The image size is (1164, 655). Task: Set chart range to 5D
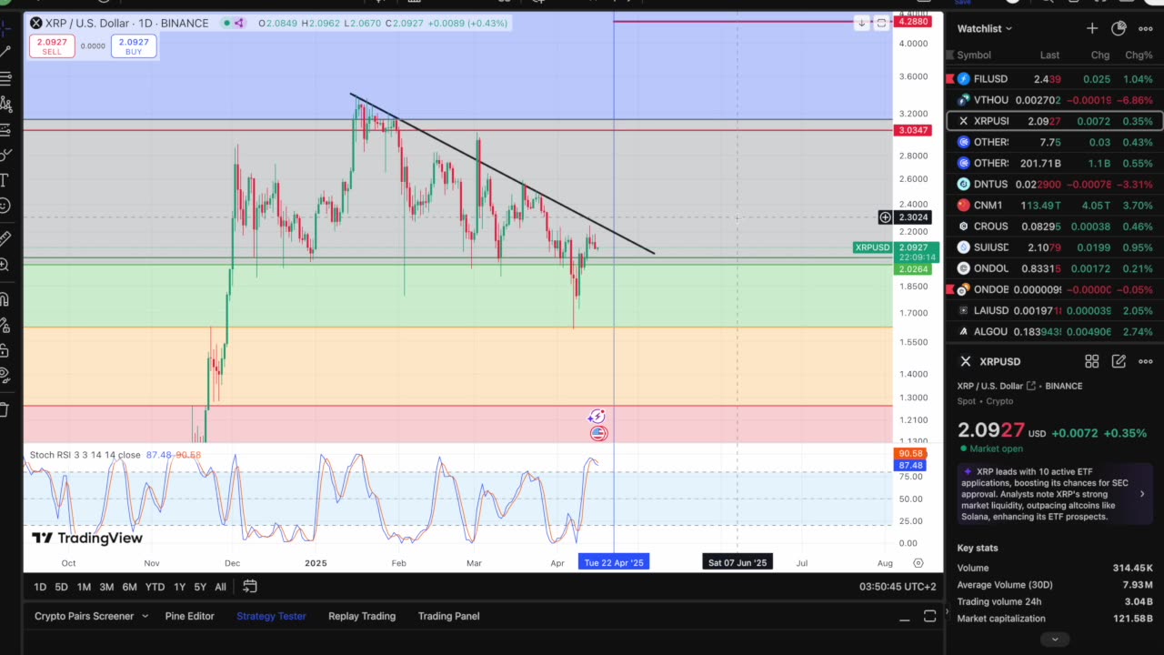coord(61,587)
